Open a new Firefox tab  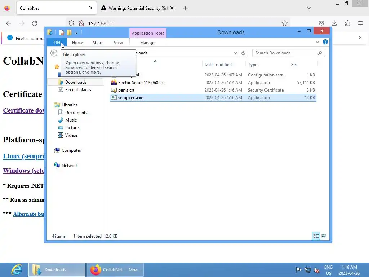pyautogui.click(x=186, y=8)
